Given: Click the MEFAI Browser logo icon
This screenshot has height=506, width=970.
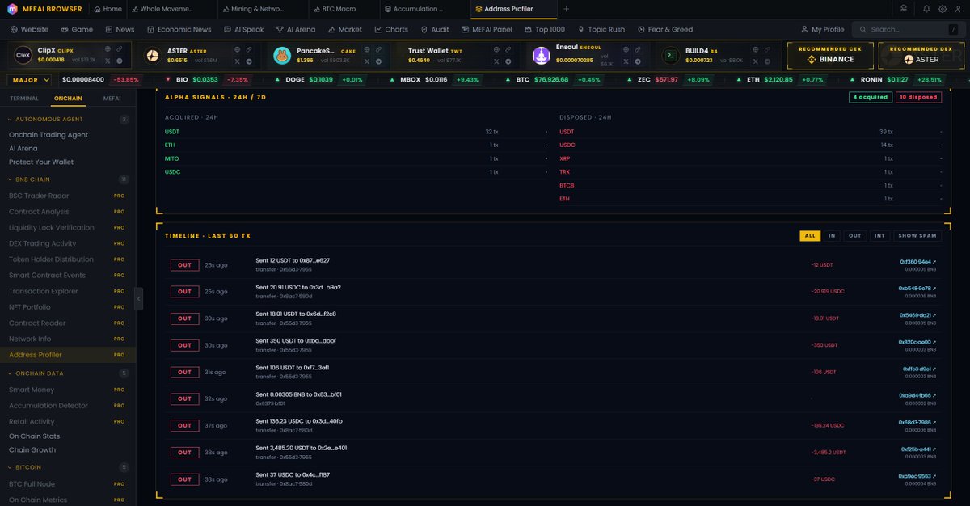Looking at the screenshot, I should click(x=13, y=9).
